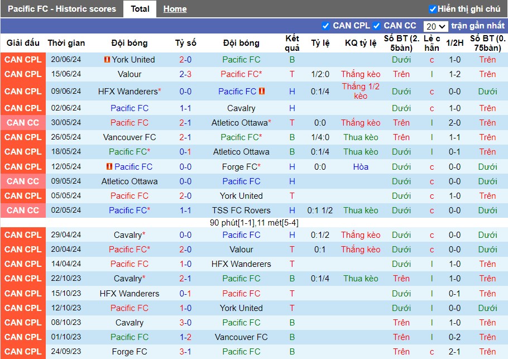Click the 2-1 score on 22/10/23
Screen dimensions: 508x359
(x=185, y=279)
